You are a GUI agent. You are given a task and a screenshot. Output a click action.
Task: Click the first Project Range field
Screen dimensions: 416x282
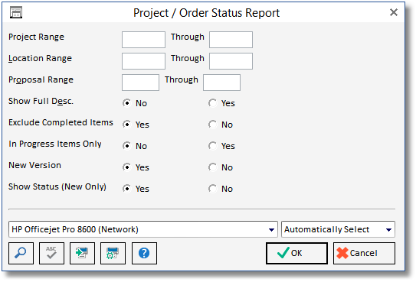(x=143, y=40)
